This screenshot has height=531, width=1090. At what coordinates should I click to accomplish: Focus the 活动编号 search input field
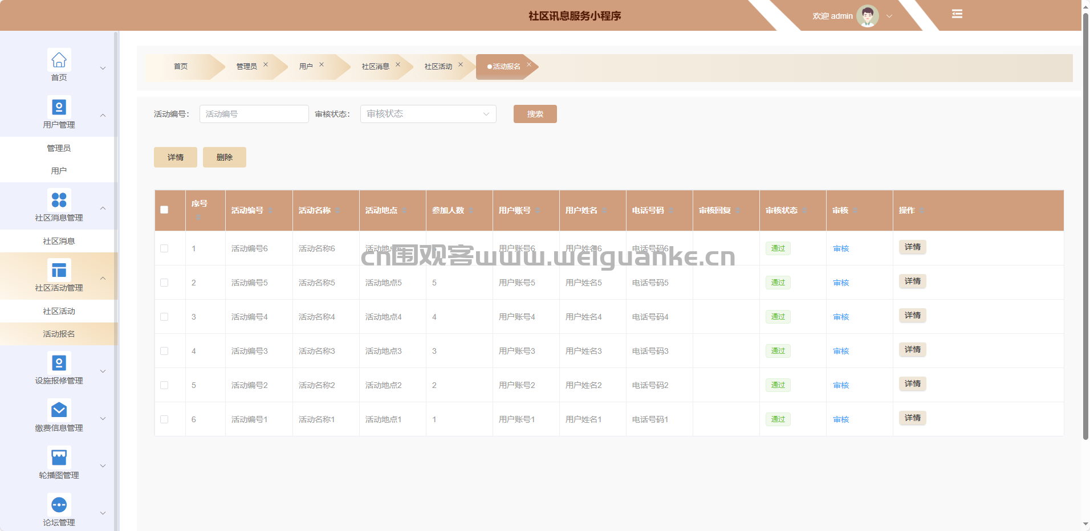pyautogui.click(x=254, y=114)
